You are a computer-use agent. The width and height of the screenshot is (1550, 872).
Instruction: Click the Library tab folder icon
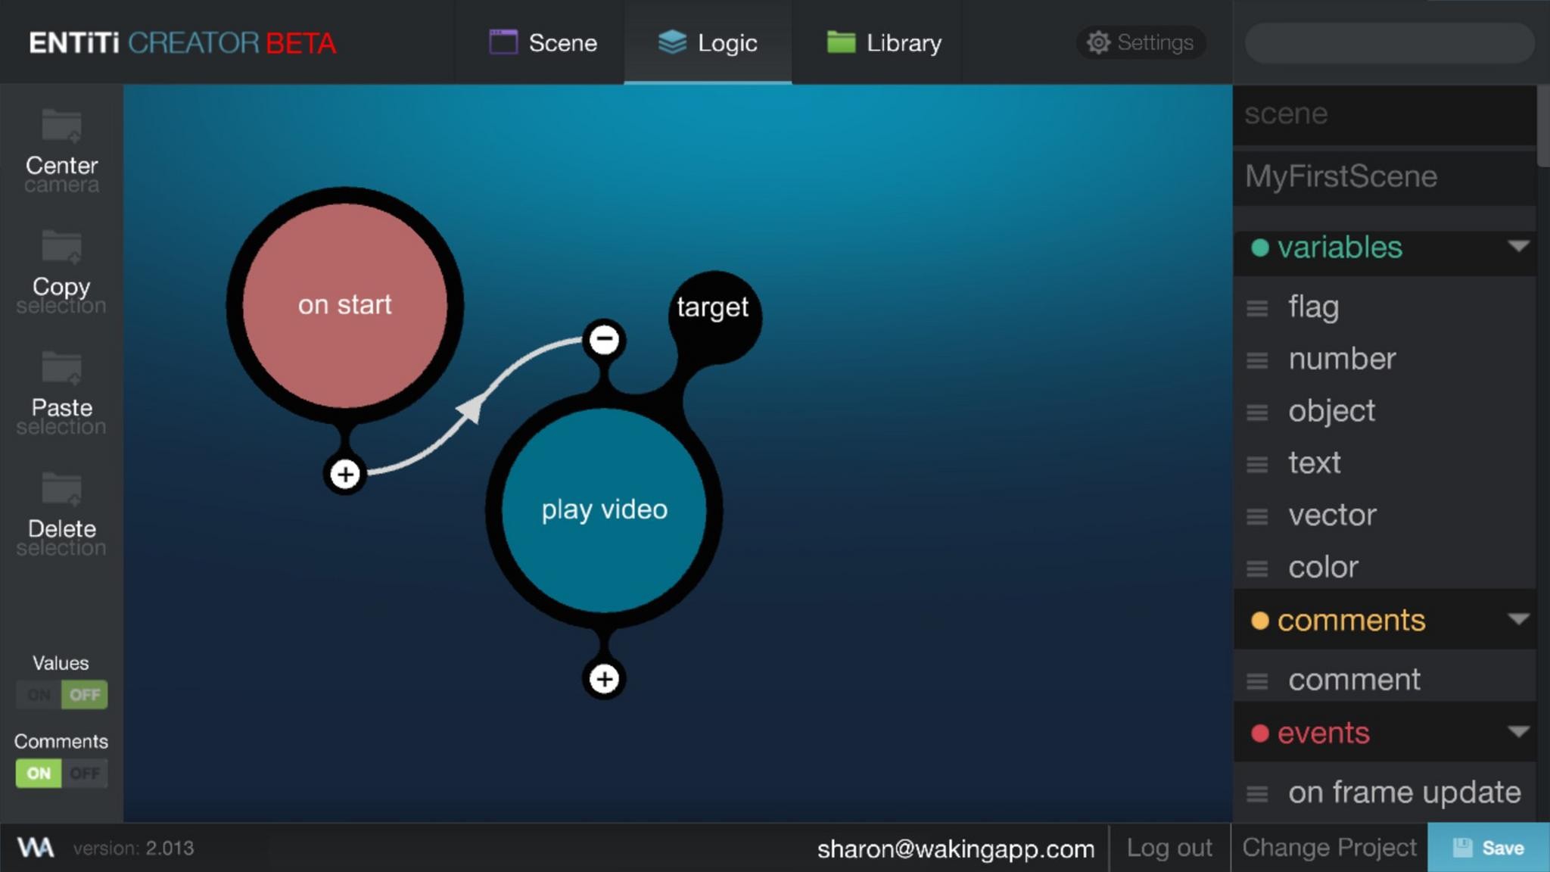pos(841,42)
